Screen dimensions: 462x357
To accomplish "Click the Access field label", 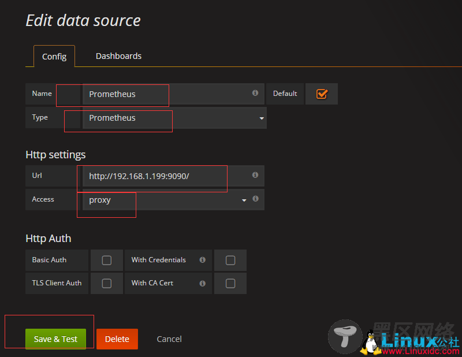I will [43, 199].
